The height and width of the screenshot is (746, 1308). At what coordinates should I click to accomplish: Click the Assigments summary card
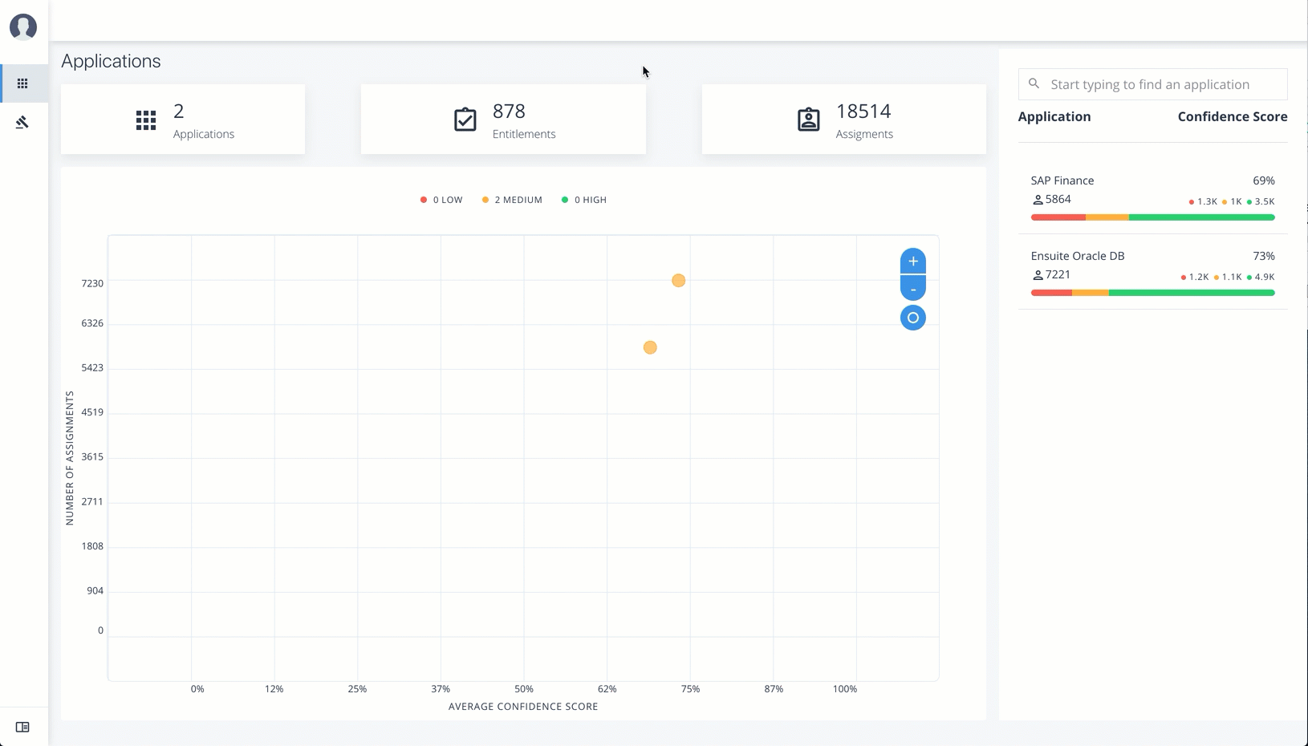[843, 120]
